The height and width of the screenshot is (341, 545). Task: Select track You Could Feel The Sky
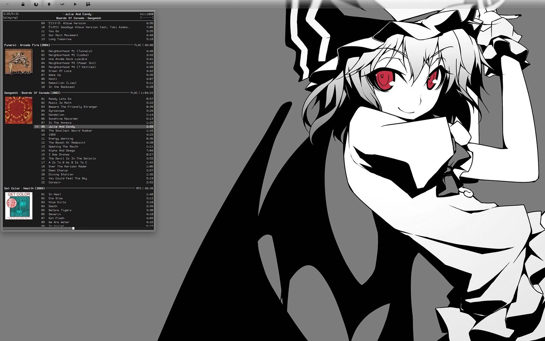[x=94, y=178]
